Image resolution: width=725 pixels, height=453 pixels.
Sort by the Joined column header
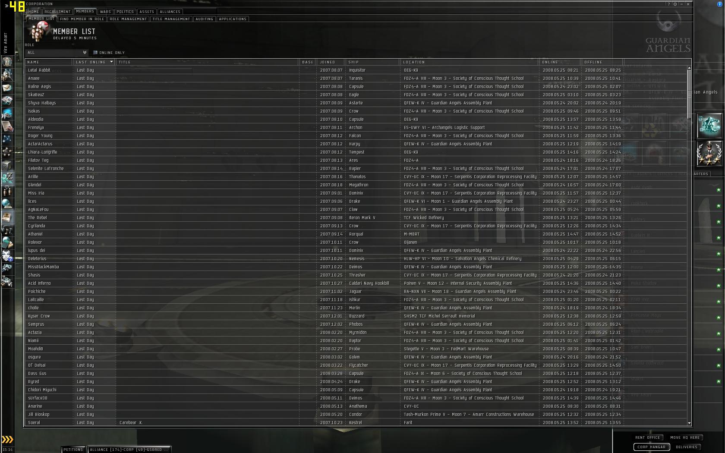(x=331, y=62)
